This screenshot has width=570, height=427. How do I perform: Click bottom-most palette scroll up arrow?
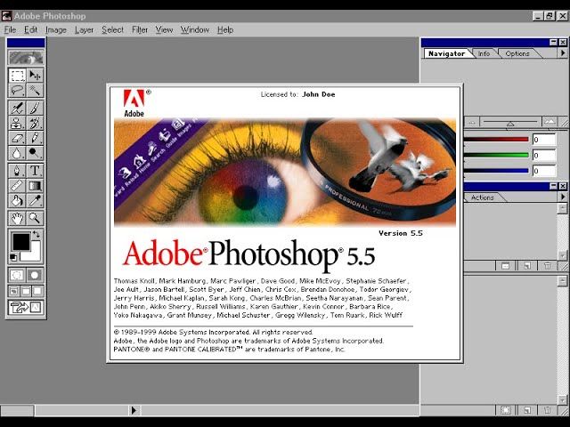point(562,280)
